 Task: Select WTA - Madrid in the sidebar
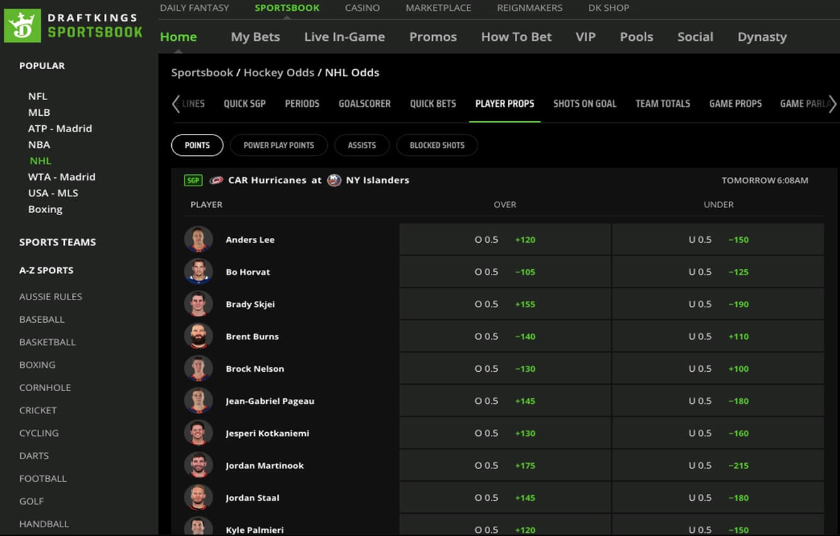coord(62,177)
